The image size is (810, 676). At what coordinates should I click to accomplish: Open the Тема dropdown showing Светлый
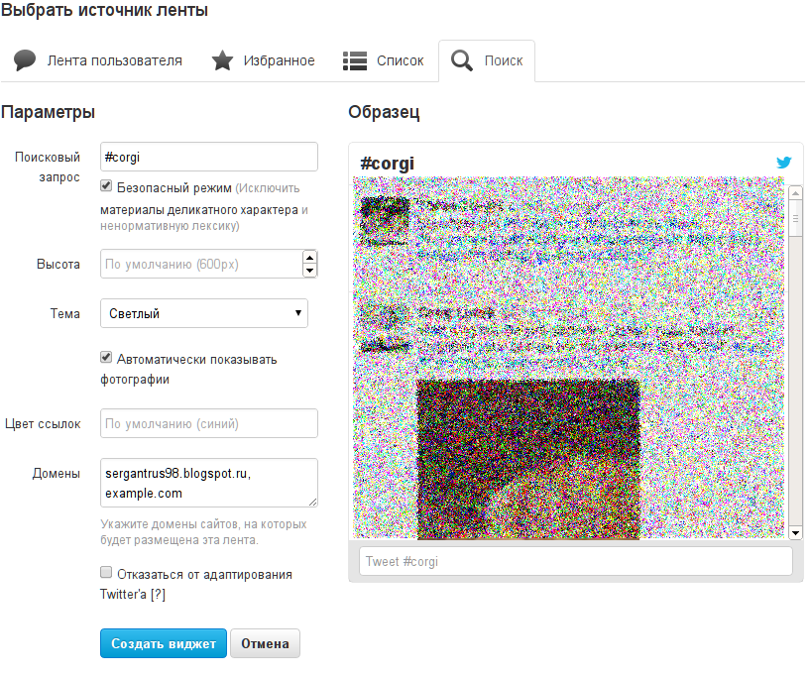pyautogui.click(x=204, y=313)
